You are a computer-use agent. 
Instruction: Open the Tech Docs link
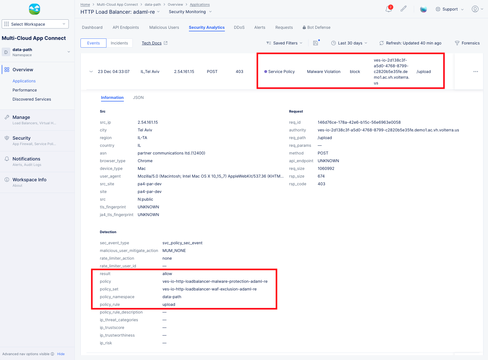click(x=152, y=43)
